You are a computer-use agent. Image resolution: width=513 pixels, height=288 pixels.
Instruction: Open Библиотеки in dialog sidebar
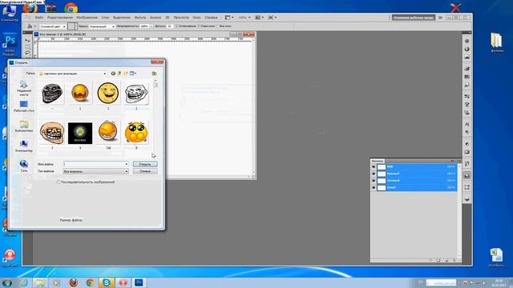[24, 126]
